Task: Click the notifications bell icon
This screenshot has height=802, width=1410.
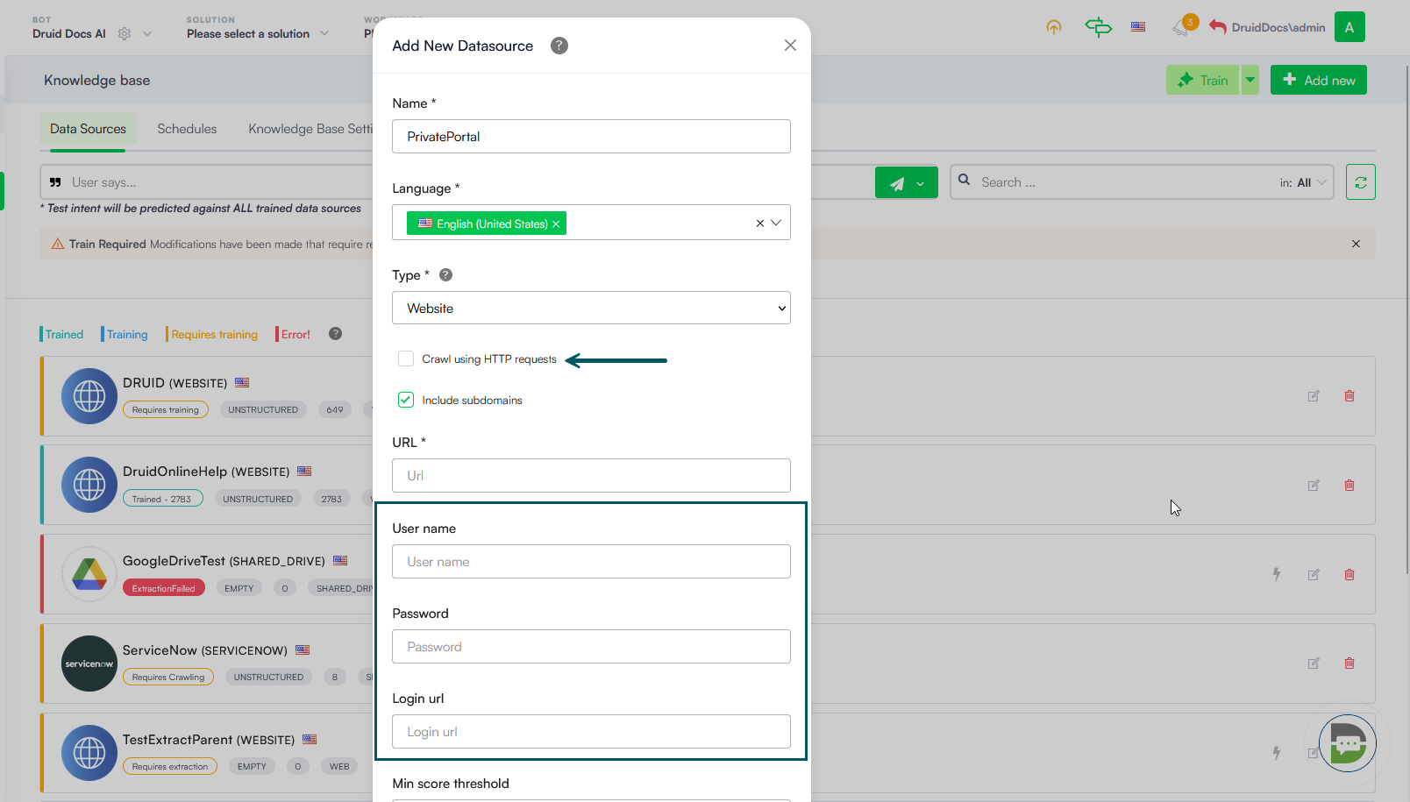Action: coord(1181,27)
